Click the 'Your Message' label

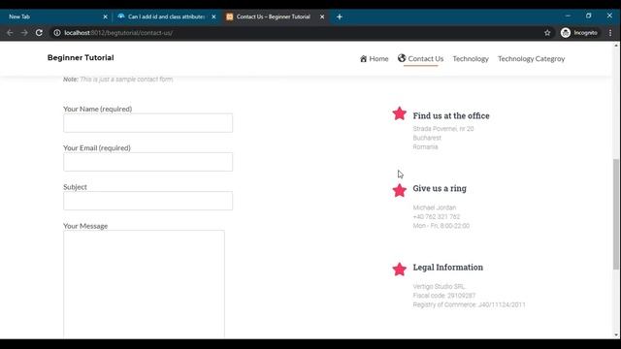[85, 226]
